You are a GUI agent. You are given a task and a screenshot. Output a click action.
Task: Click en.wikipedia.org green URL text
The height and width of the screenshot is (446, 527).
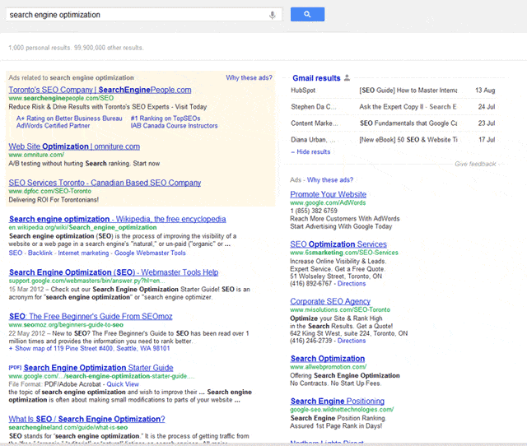[82, 227]
